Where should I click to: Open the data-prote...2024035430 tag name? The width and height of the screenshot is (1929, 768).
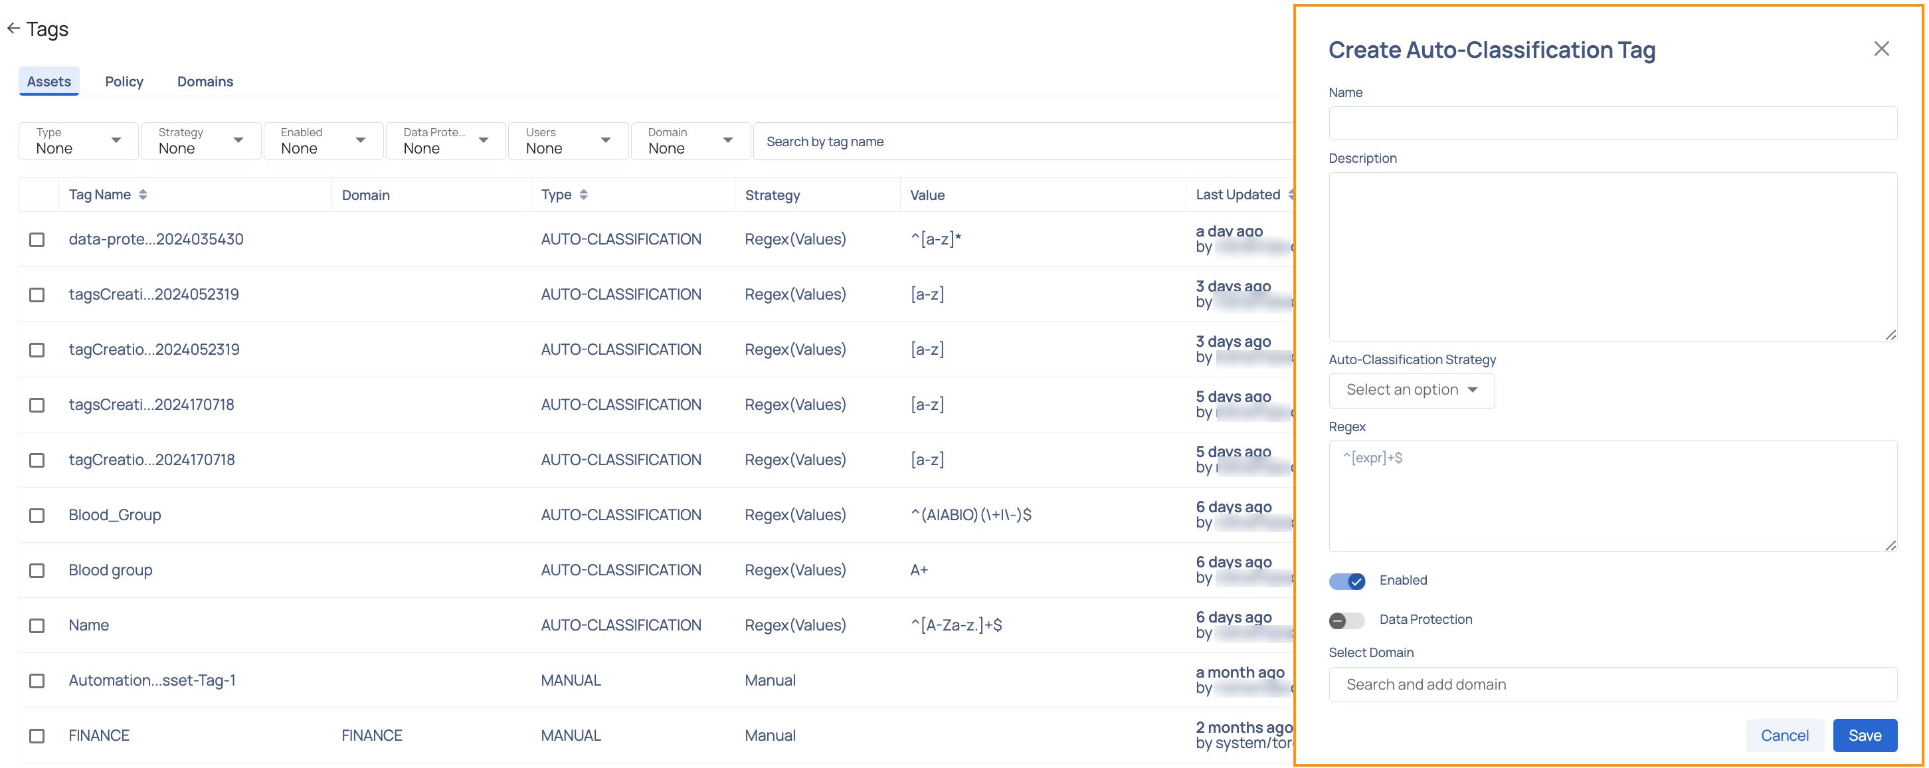tap(155, 240)
